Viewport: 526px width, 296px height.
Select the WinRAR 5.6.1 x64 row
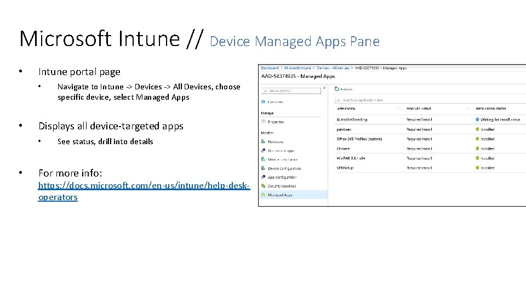point(430,158)
